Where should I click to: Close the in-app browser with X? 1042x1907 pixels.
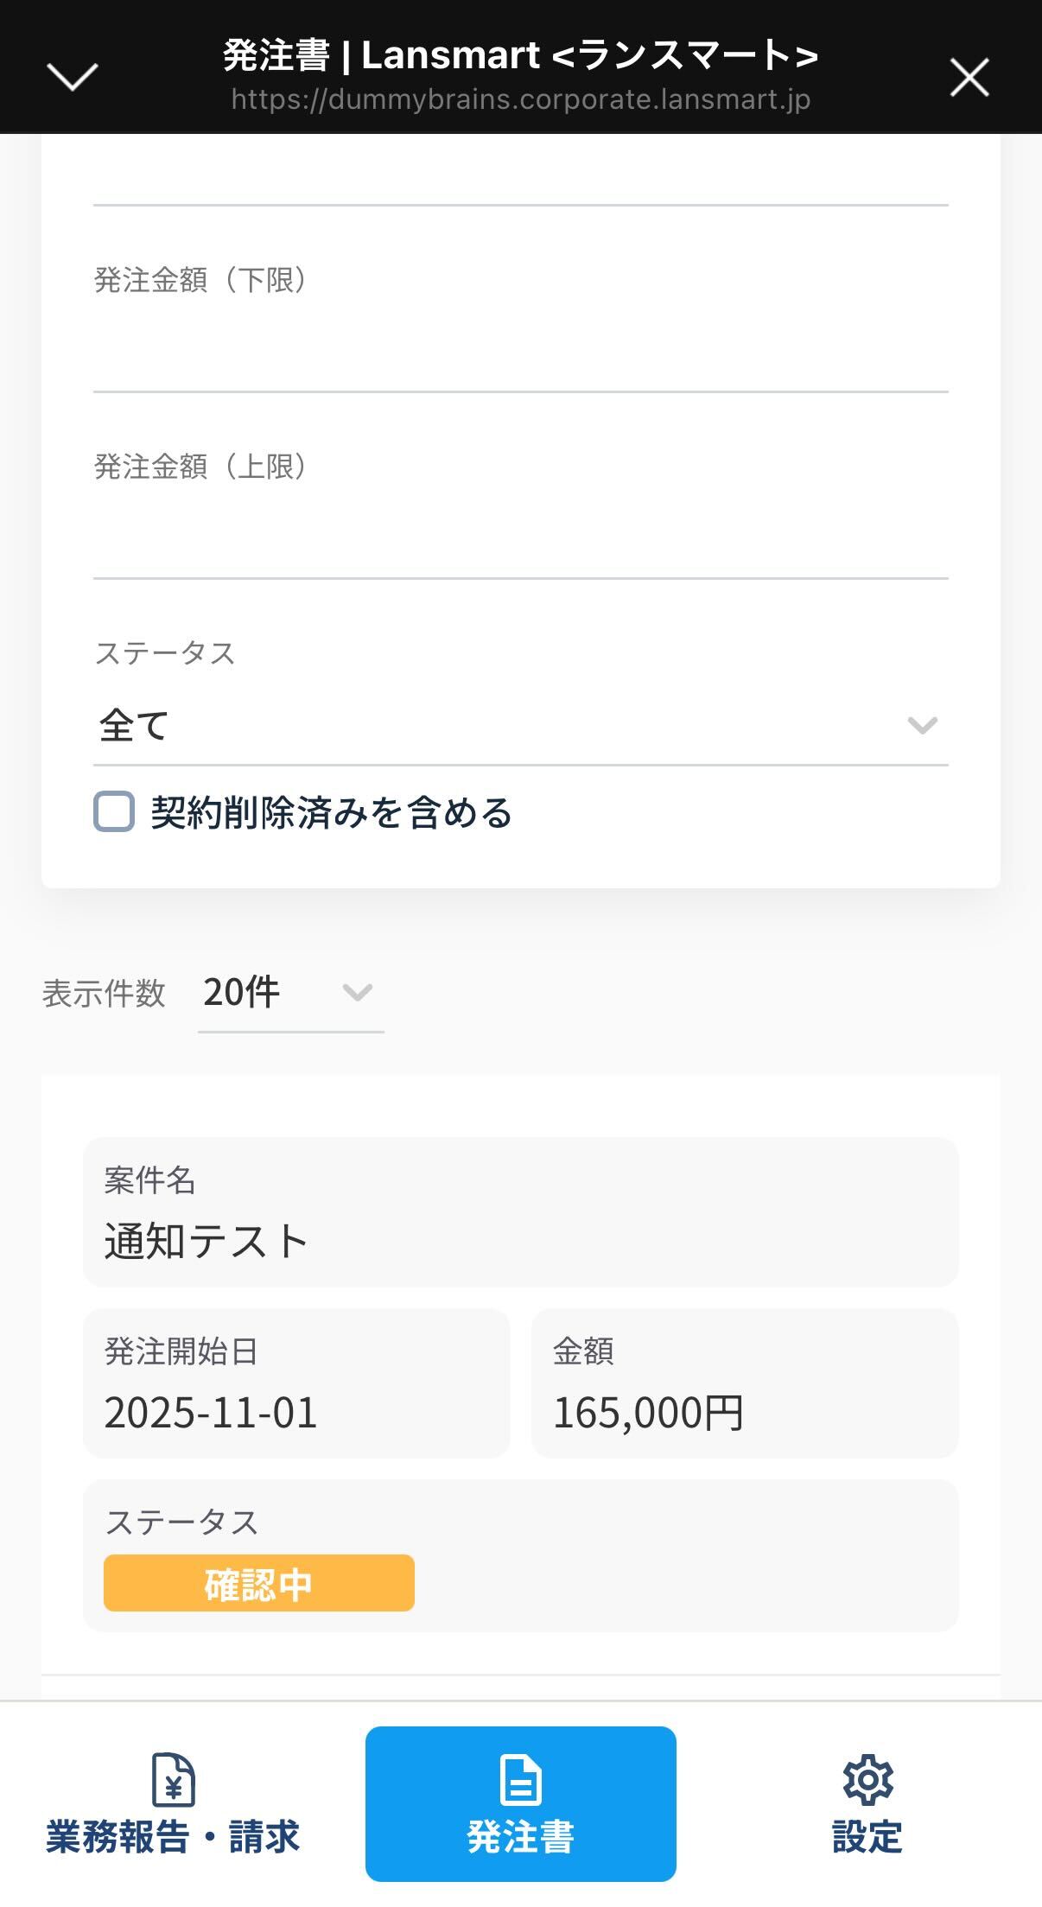tap(969, 77)
